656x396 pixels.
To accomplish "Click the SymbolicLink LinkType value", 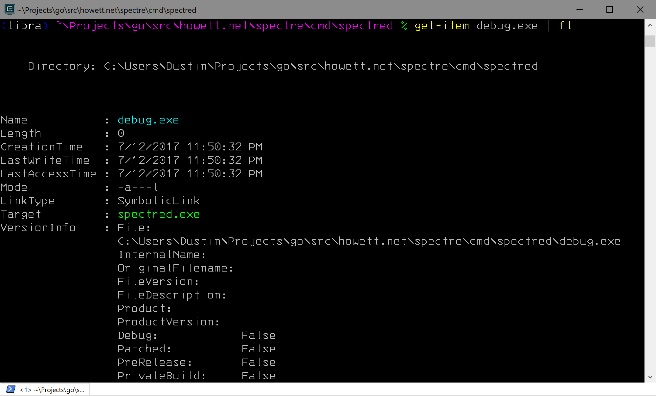I will pos(159,201).
